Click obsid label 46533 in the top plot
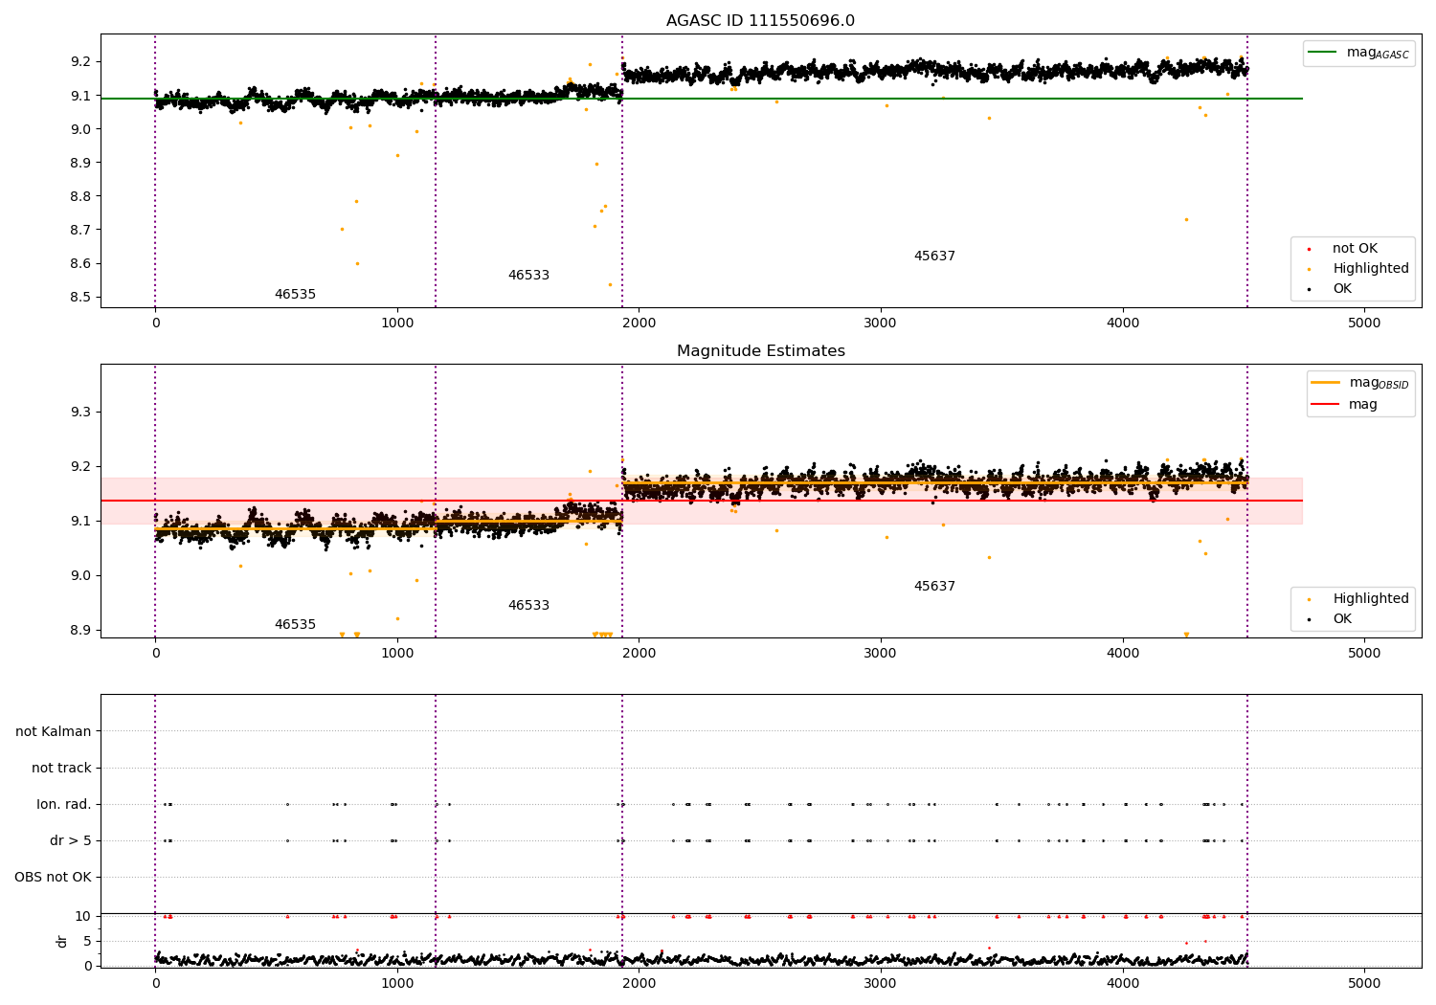 pos(528,276)
